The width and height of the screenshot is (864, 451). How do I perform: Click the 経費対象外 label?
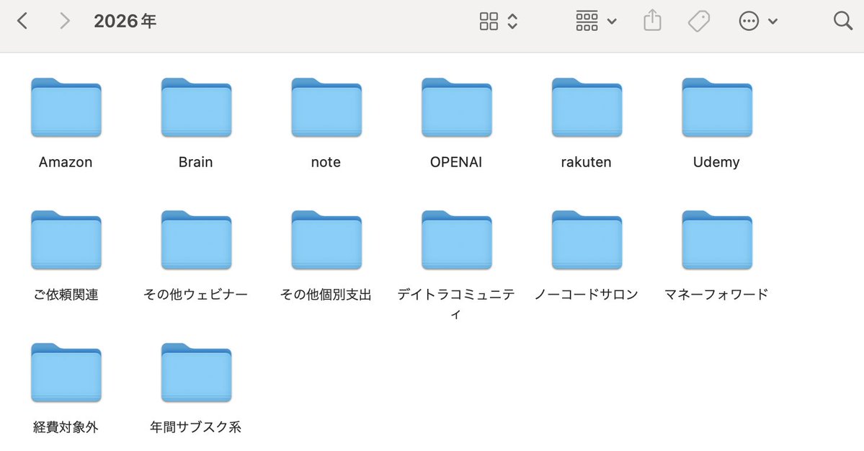point(66,427)
